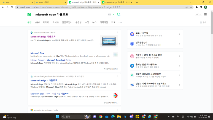
Task: Open the 어학사전 tab
Action: 104,22
